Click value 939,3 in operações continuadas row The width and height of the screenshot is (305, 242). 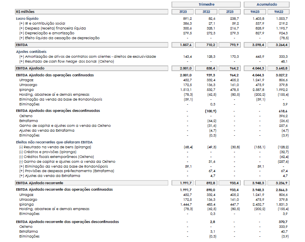click(x=211, y=75)
